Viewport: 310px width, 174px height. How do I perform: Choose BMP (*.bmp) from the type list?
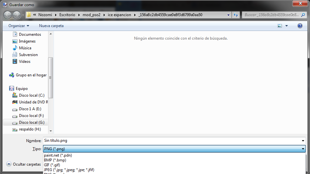coord(55,160)
